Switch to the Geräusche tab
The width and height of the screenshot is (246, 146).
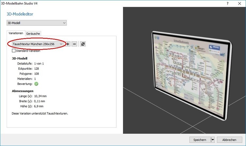(x=33, y=34)
